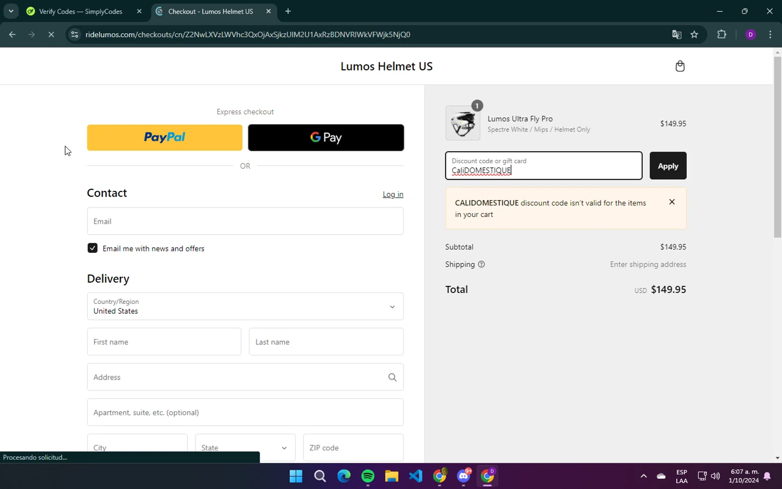This screenshot has height=489, width=782.
Task: Bookmark this page with the star icon
Action: click(694, 34)
